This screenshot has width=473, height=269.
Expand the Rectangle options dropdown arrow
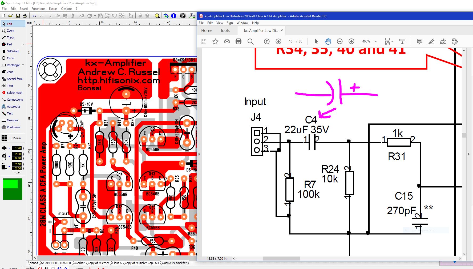click(23, 65)
